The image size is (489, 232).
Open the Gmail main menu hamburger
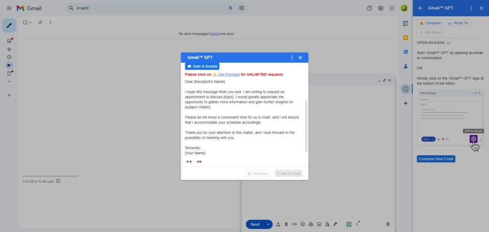click(x=9, y=8)
